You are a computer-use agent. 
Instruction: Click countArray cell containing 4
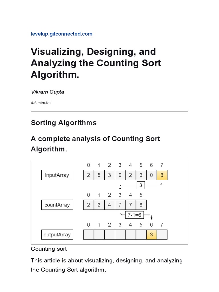pyautogui.click(x=109, y=205)
